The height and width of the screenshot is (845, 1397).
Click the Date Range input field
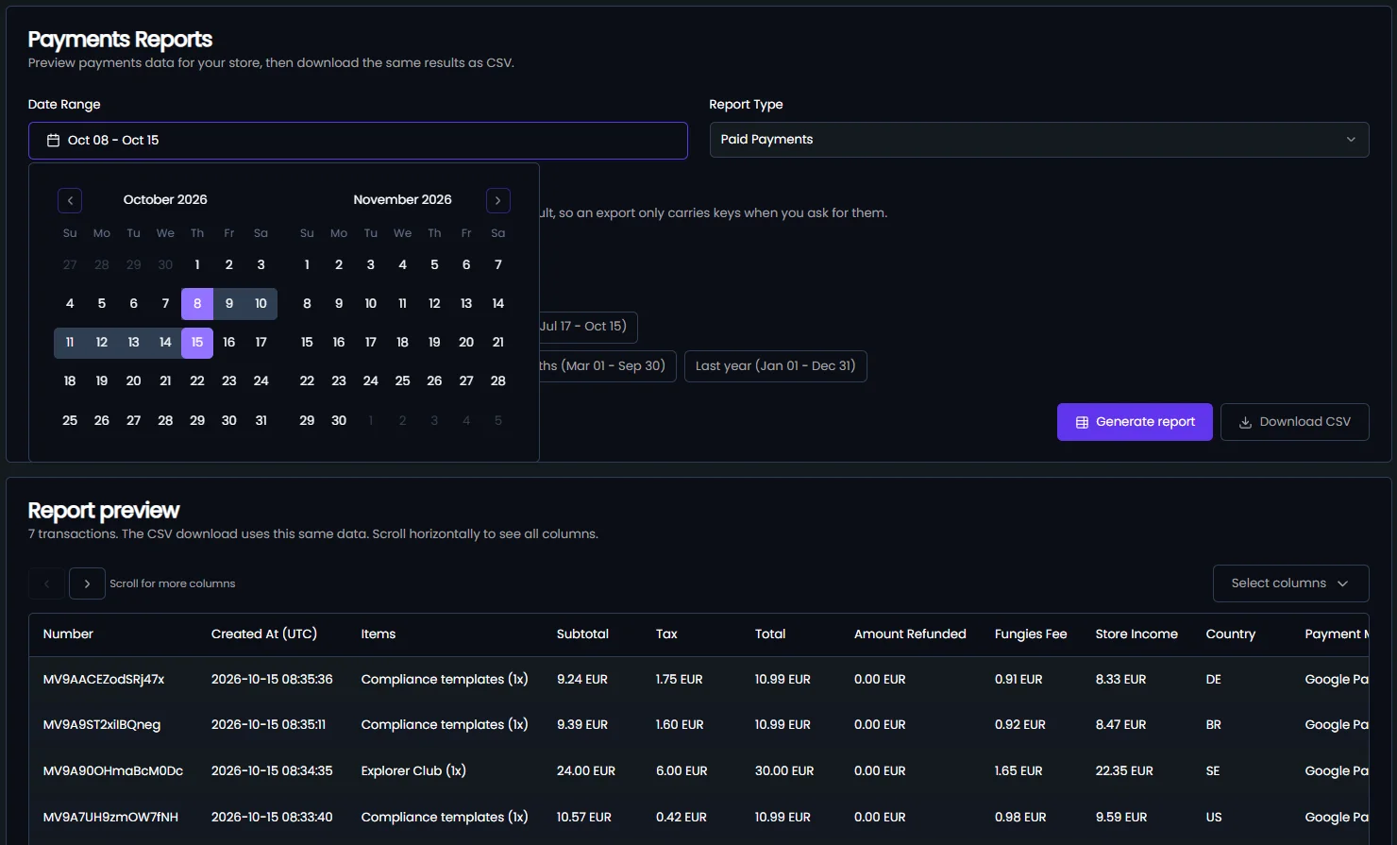click(x=358, y=141)
